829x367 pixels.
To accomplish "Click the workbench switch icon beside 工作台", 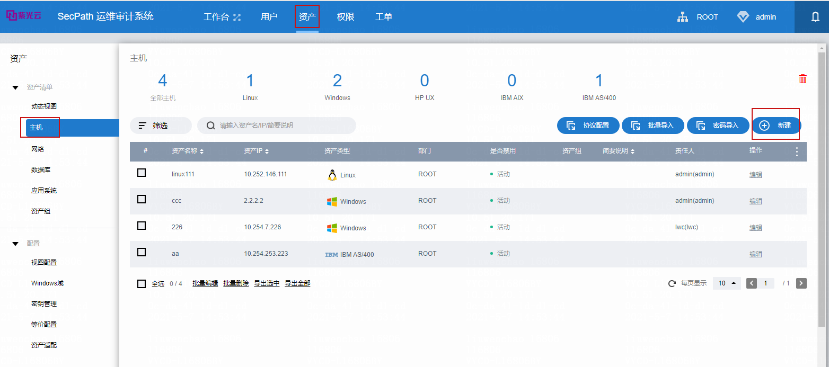I will (237, 17).
